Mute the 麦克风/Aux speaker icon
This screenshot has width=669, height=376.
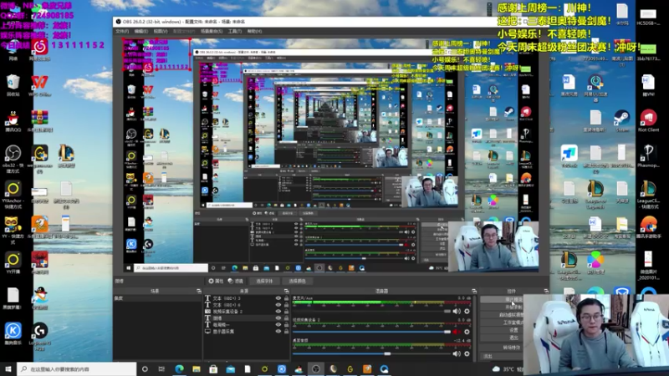pyautogui.click(x=457, y=311)
